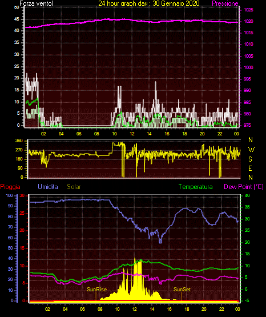Screen dimensions: 266x317
Task: Click the W compass direction label
Action: [251, 150]
